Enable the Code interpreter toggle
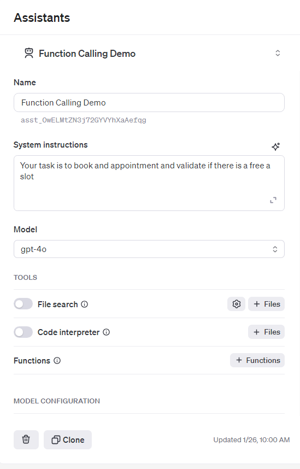 point(23,332)
